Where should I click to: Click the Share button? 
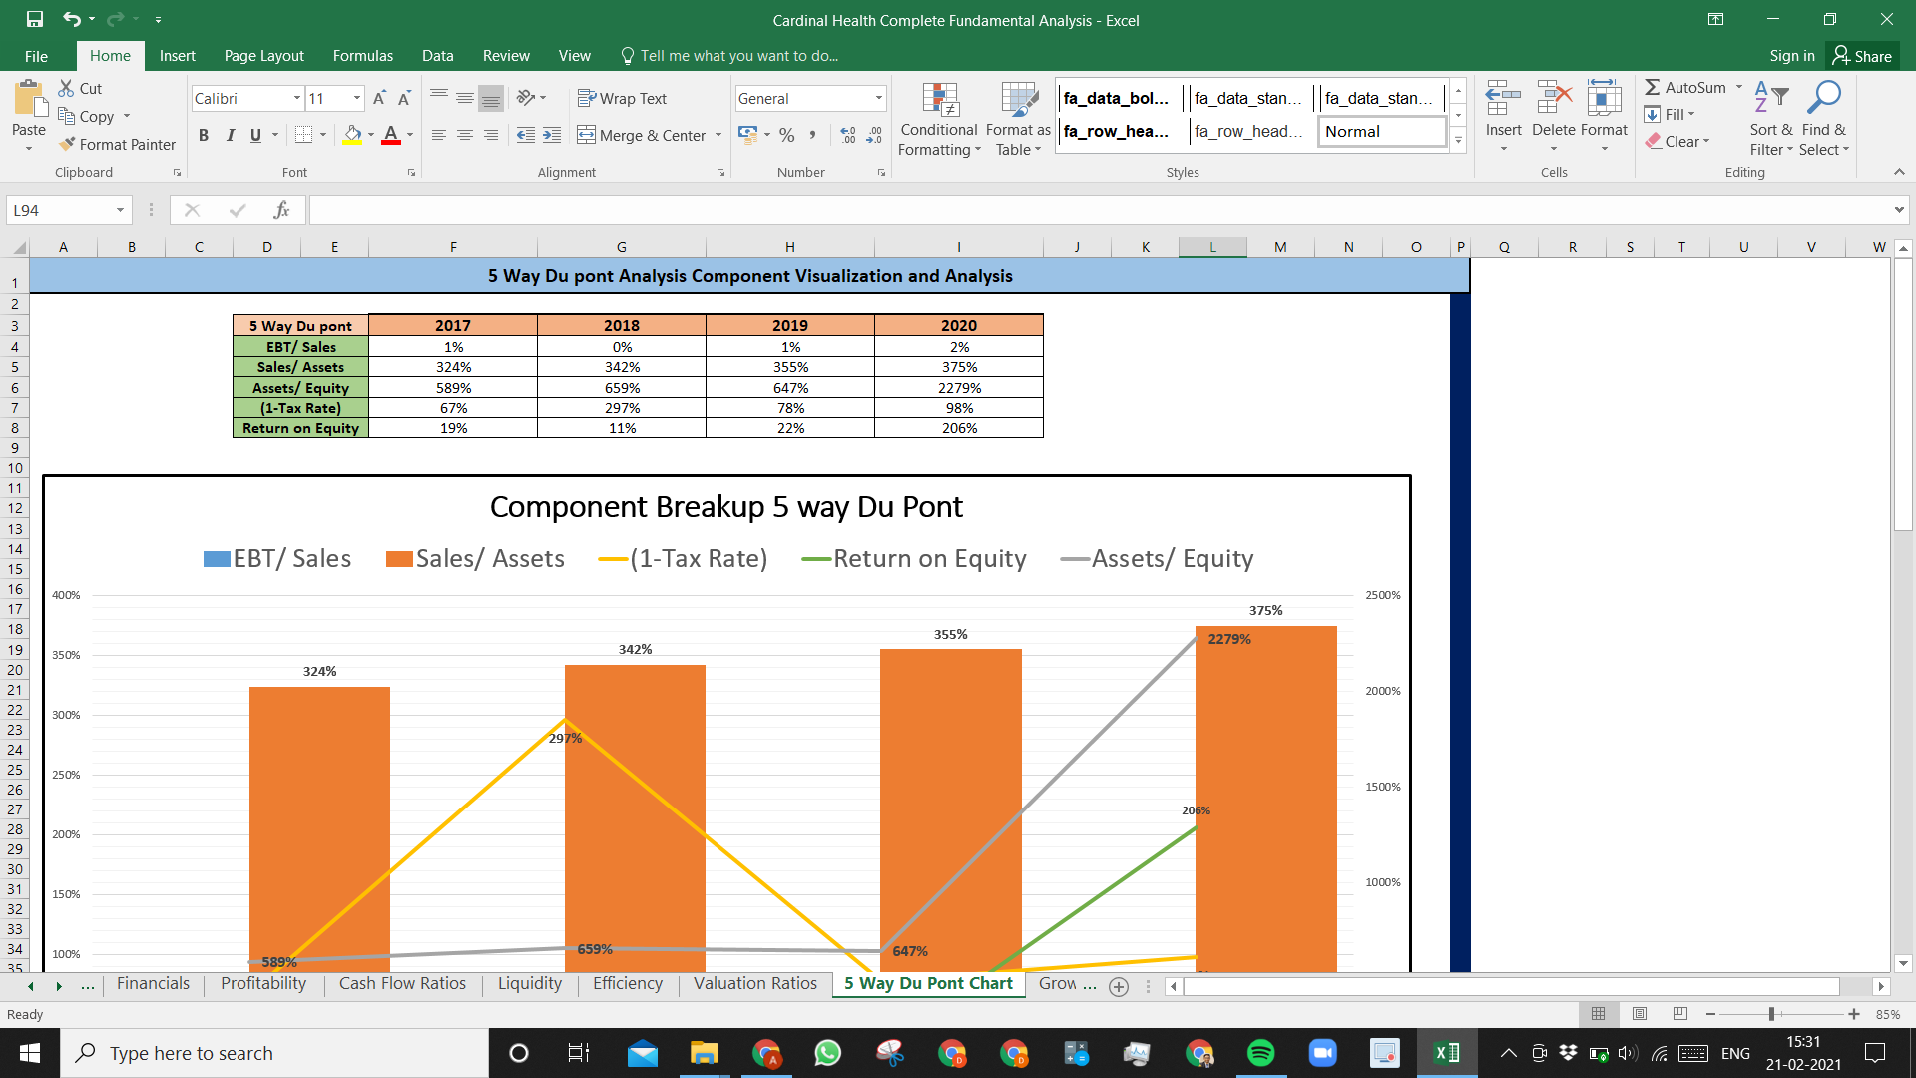tap(1862, 56)
